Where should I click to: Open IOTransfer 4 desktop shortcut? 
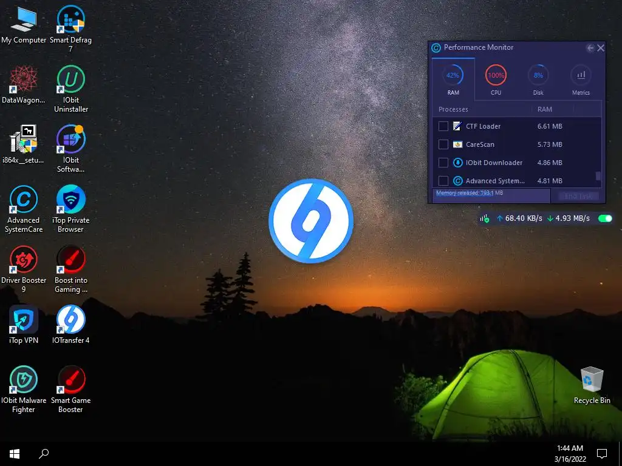70,325
